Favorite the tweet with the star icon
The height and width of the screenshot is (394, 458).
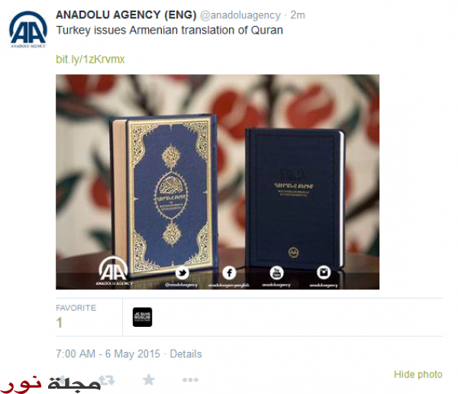[x=149, y=379]
